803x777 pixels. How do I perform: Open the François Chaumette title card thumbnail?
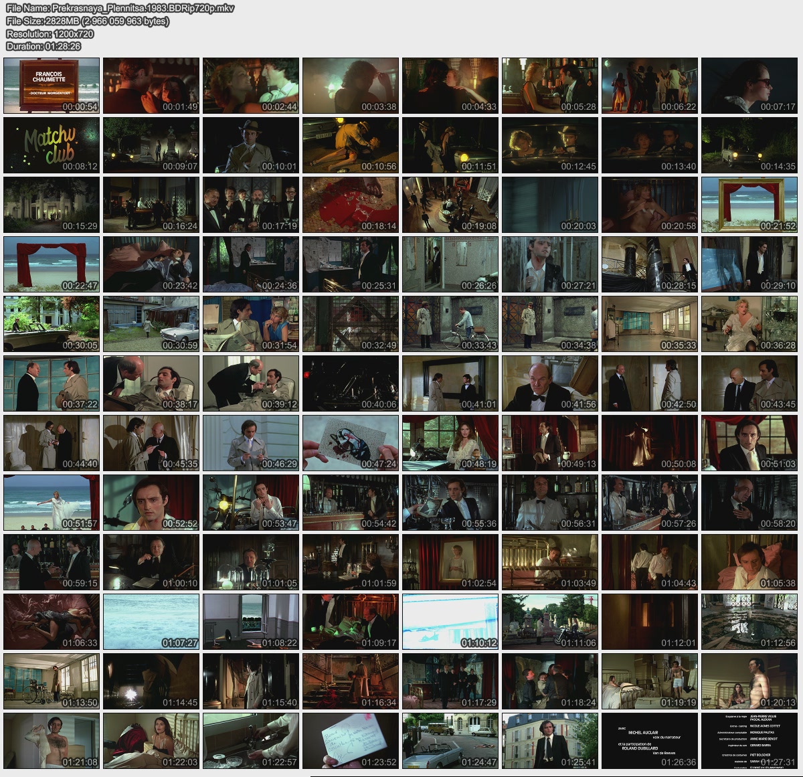(52, 86)
